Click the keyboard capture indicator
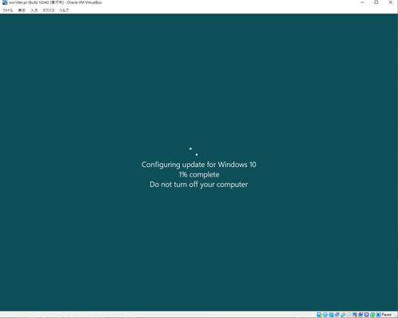 378,315
